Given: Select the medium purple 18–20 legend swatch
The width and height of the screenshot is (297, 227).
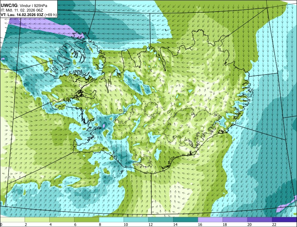Looking at the screenshot, I should [x=235, y=220].
